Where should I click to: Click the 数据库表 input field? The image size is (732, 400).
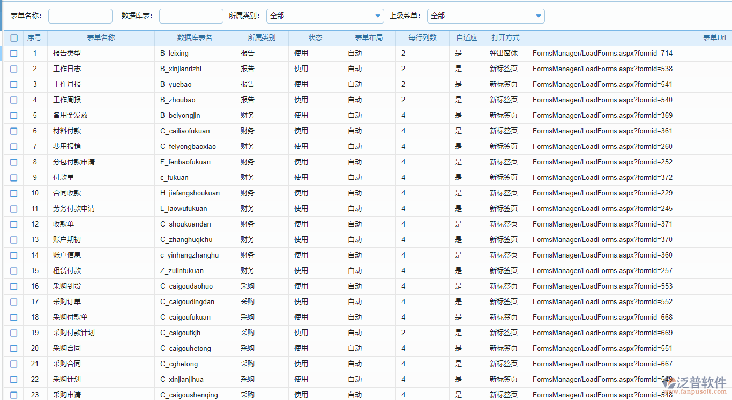[x=191, y=16]
